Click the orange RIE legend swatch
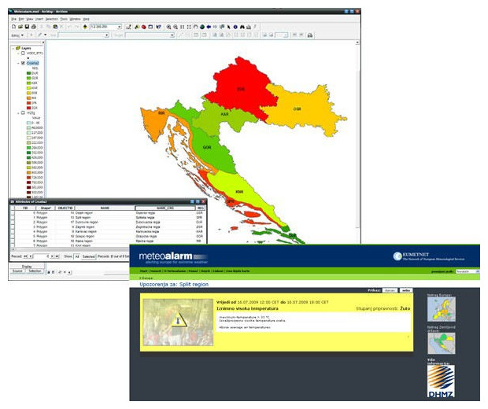This screenshot has width=488, height=409. tap(28, 98)
